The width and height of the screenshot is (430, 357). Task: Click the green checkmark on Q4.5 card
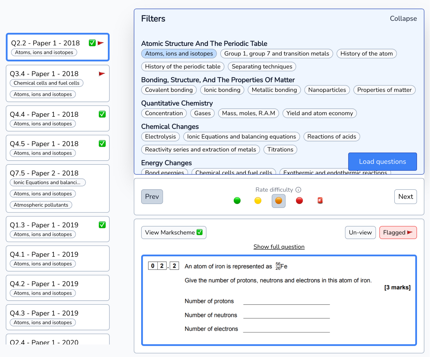point(102,144)
